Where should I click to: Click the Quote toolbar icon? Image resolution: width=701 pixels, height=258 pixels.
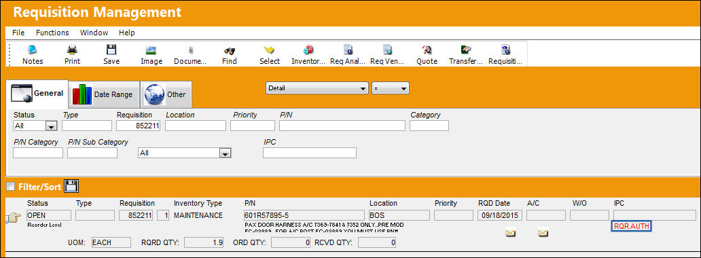(427, 55)
